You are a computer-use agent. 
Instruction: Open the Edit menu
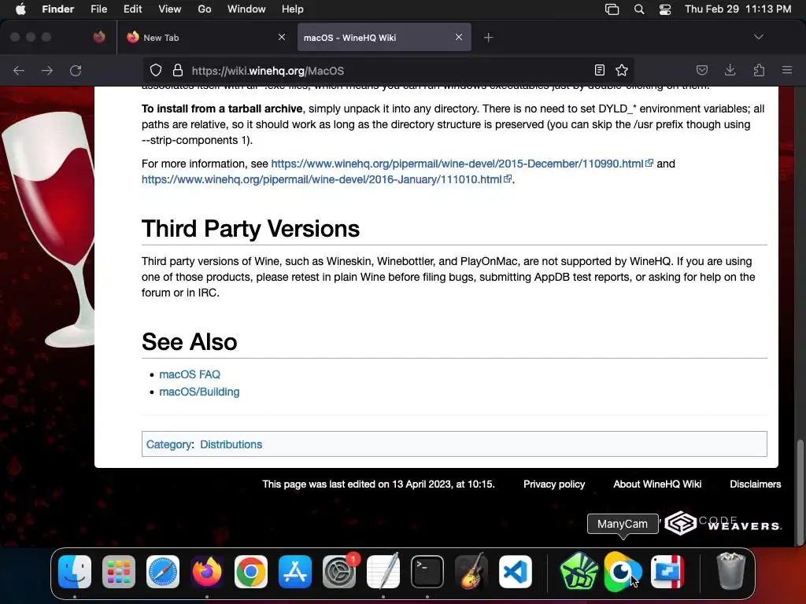(x=132, y=9)
